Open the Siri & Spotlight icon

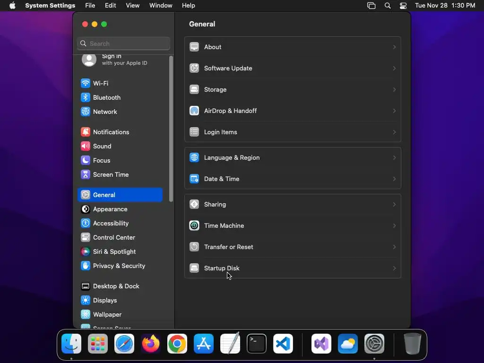(x=86, y=252)
